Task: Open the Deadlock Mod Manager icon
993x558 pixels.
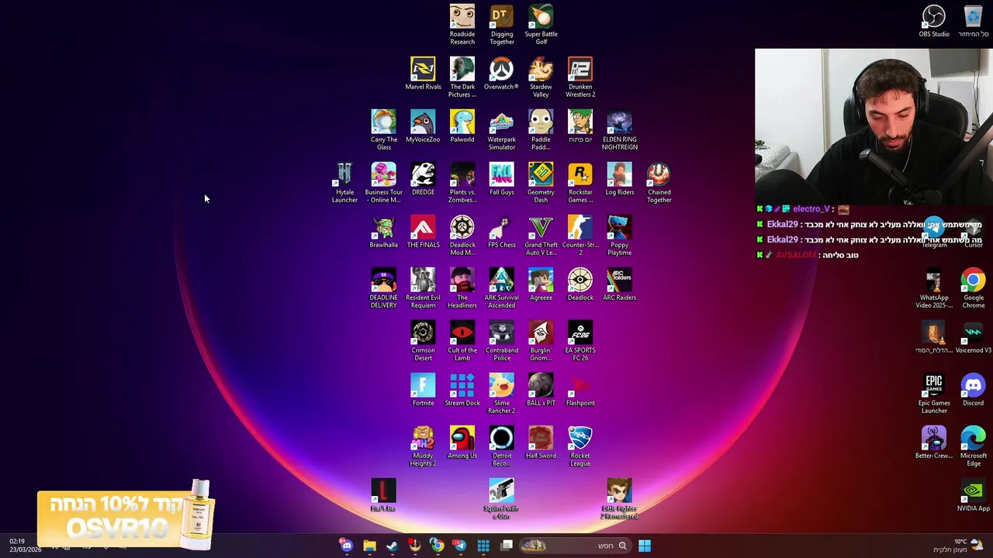Action: (462, 236)
